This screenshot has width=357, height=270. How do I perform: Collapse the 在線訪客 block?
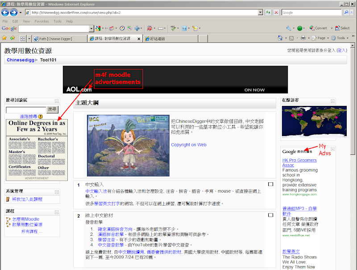click(x=332, y=101)
